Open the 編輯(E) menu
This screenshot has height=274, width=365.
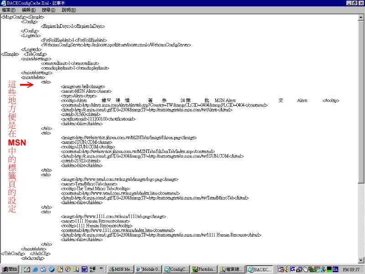(x=29, y=10)
